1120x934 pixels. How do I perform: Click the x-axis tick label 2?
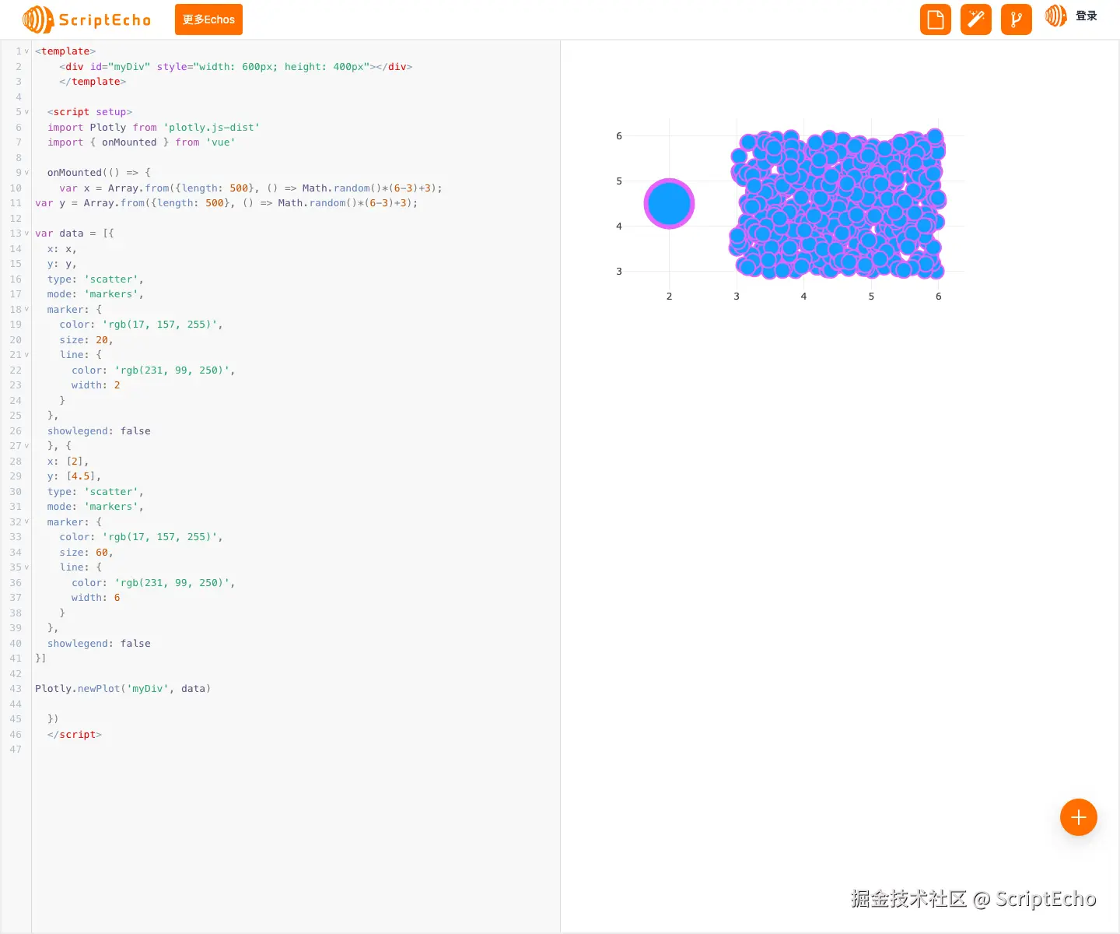click(x=669, y=297)
